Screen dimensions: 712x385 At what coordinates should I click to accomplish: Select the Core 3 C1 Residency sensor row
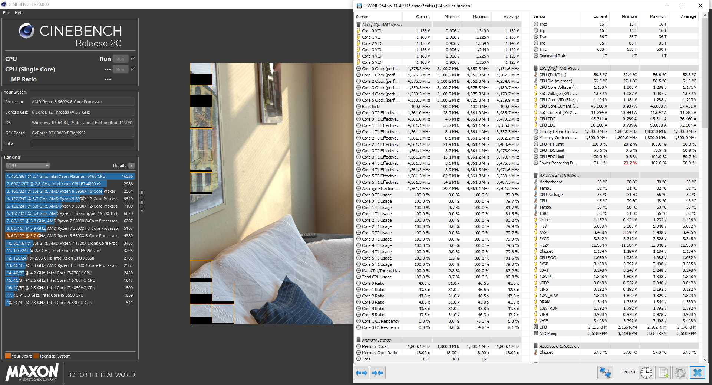coord(438,327)
